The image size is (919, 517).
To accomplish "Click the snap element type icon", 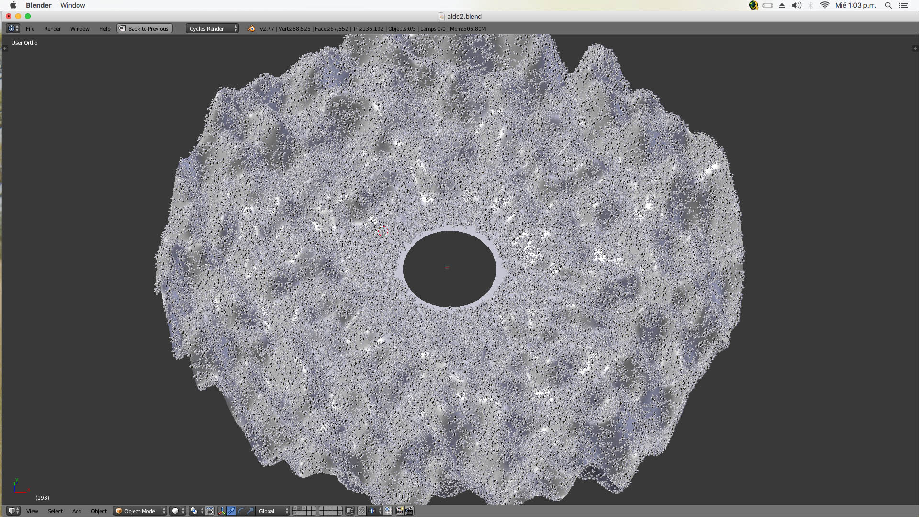I will coord(372,511).
